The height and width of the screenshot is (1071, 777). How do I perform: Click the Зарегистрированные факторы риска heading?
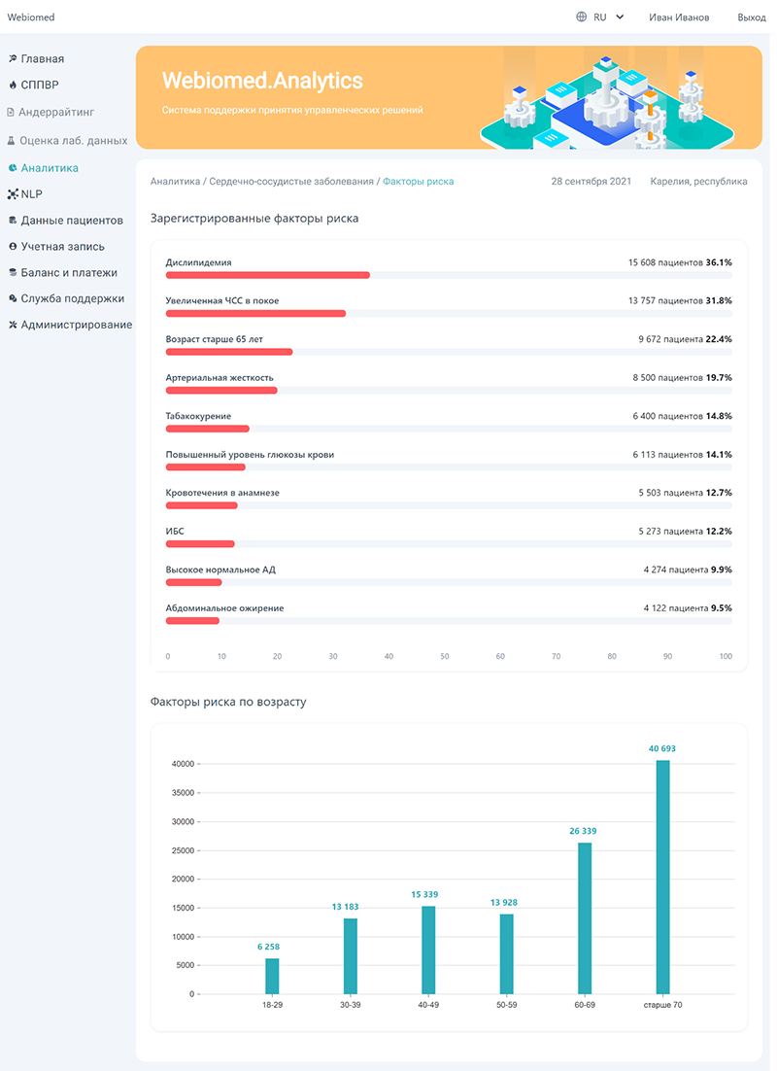pyautogui.click(x=254, y=219)
